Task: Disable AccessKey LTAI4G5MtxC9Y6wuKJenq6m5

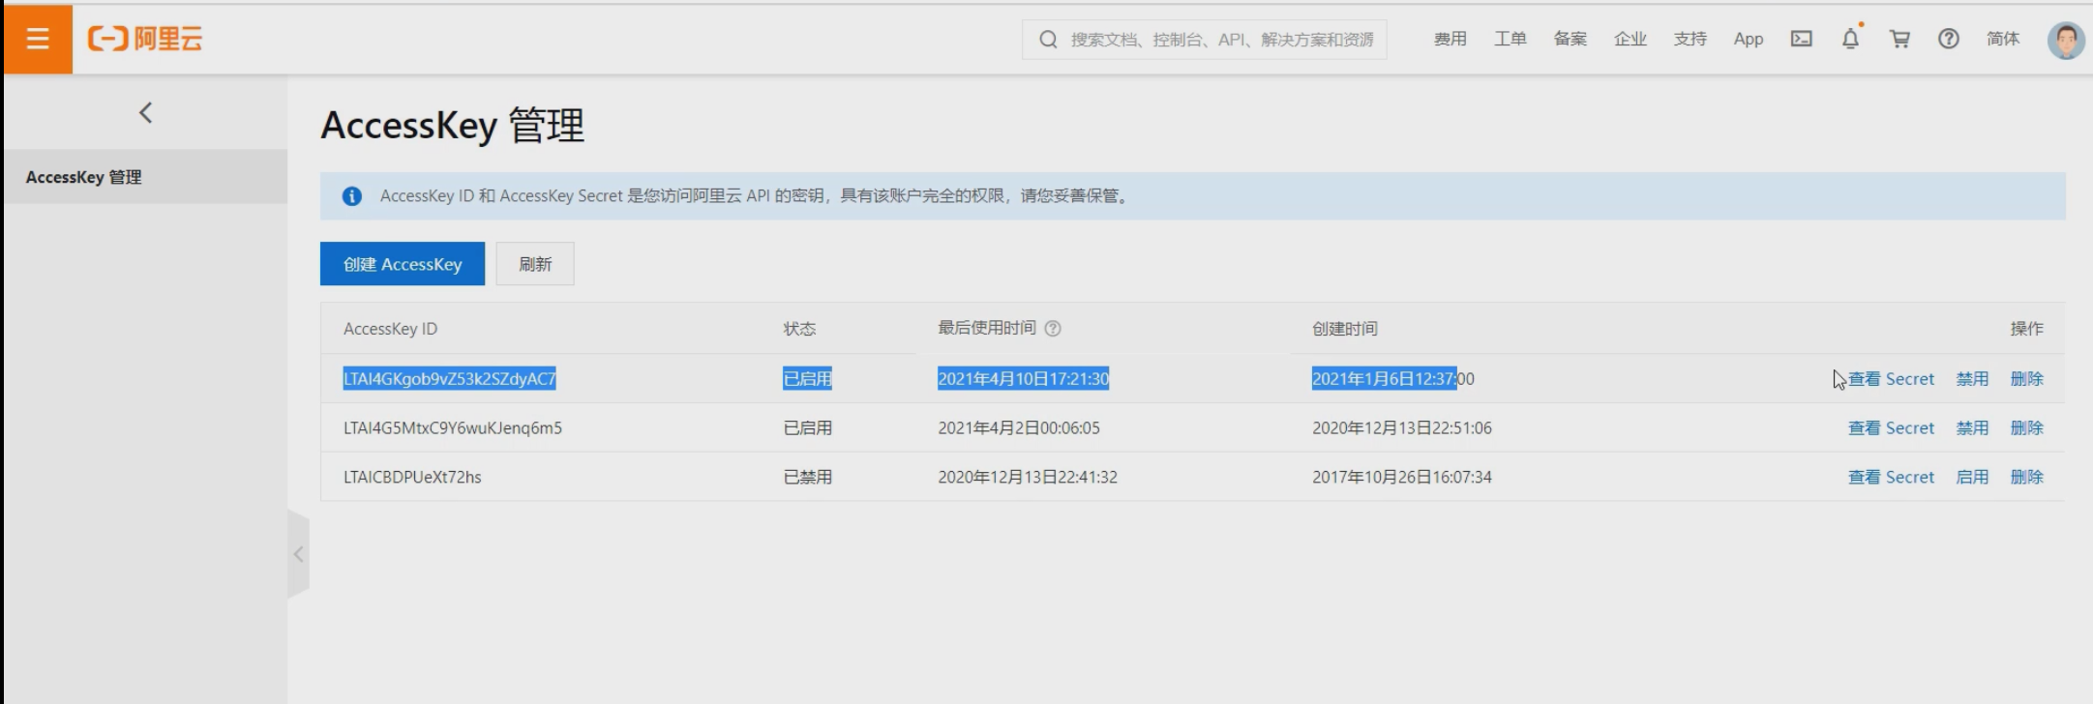Action: (1971, 428)
